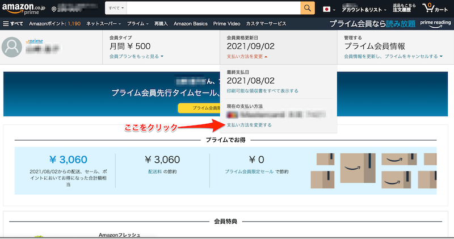Expand 会員プランをもっと見る
Screen dimensions: 454x239
pyautogui.click(x=136, y=57)
